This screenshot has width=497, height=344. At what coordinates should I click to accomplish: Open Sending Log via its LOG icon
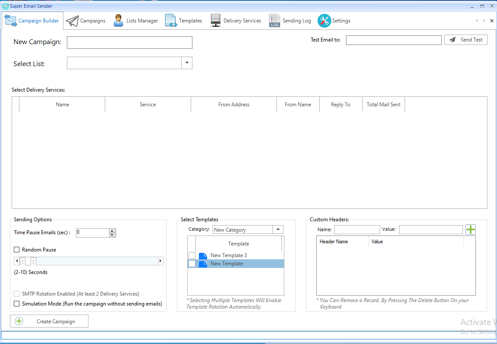click(274, 21)
